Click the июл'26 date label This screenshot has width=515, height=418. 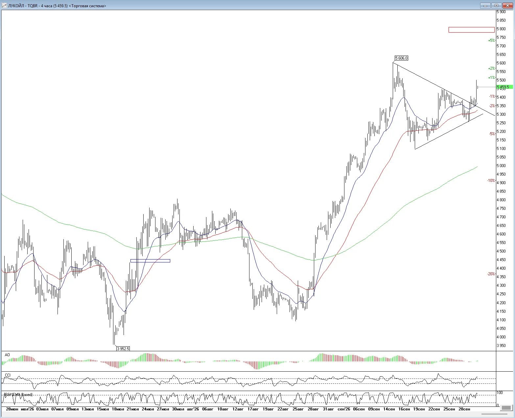pos(27,409)
